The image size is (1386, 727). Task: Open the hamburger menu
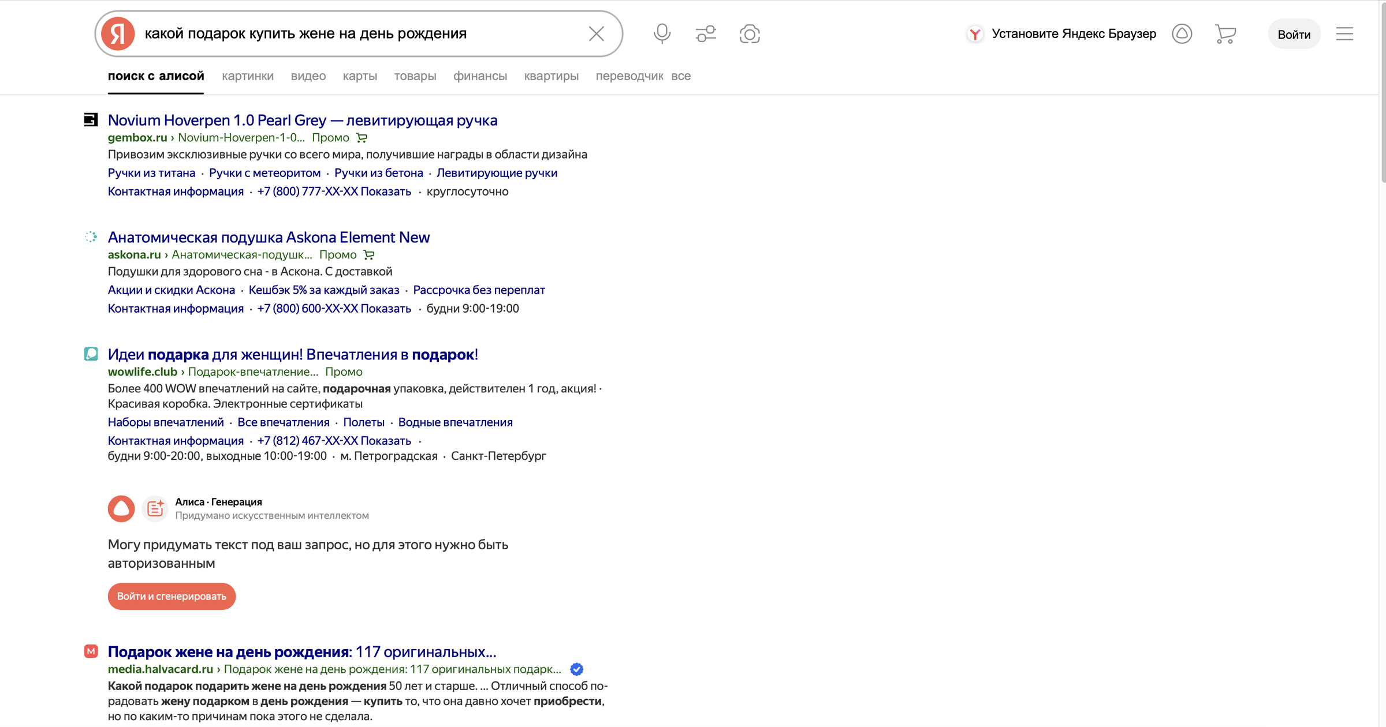(1344, 33)
